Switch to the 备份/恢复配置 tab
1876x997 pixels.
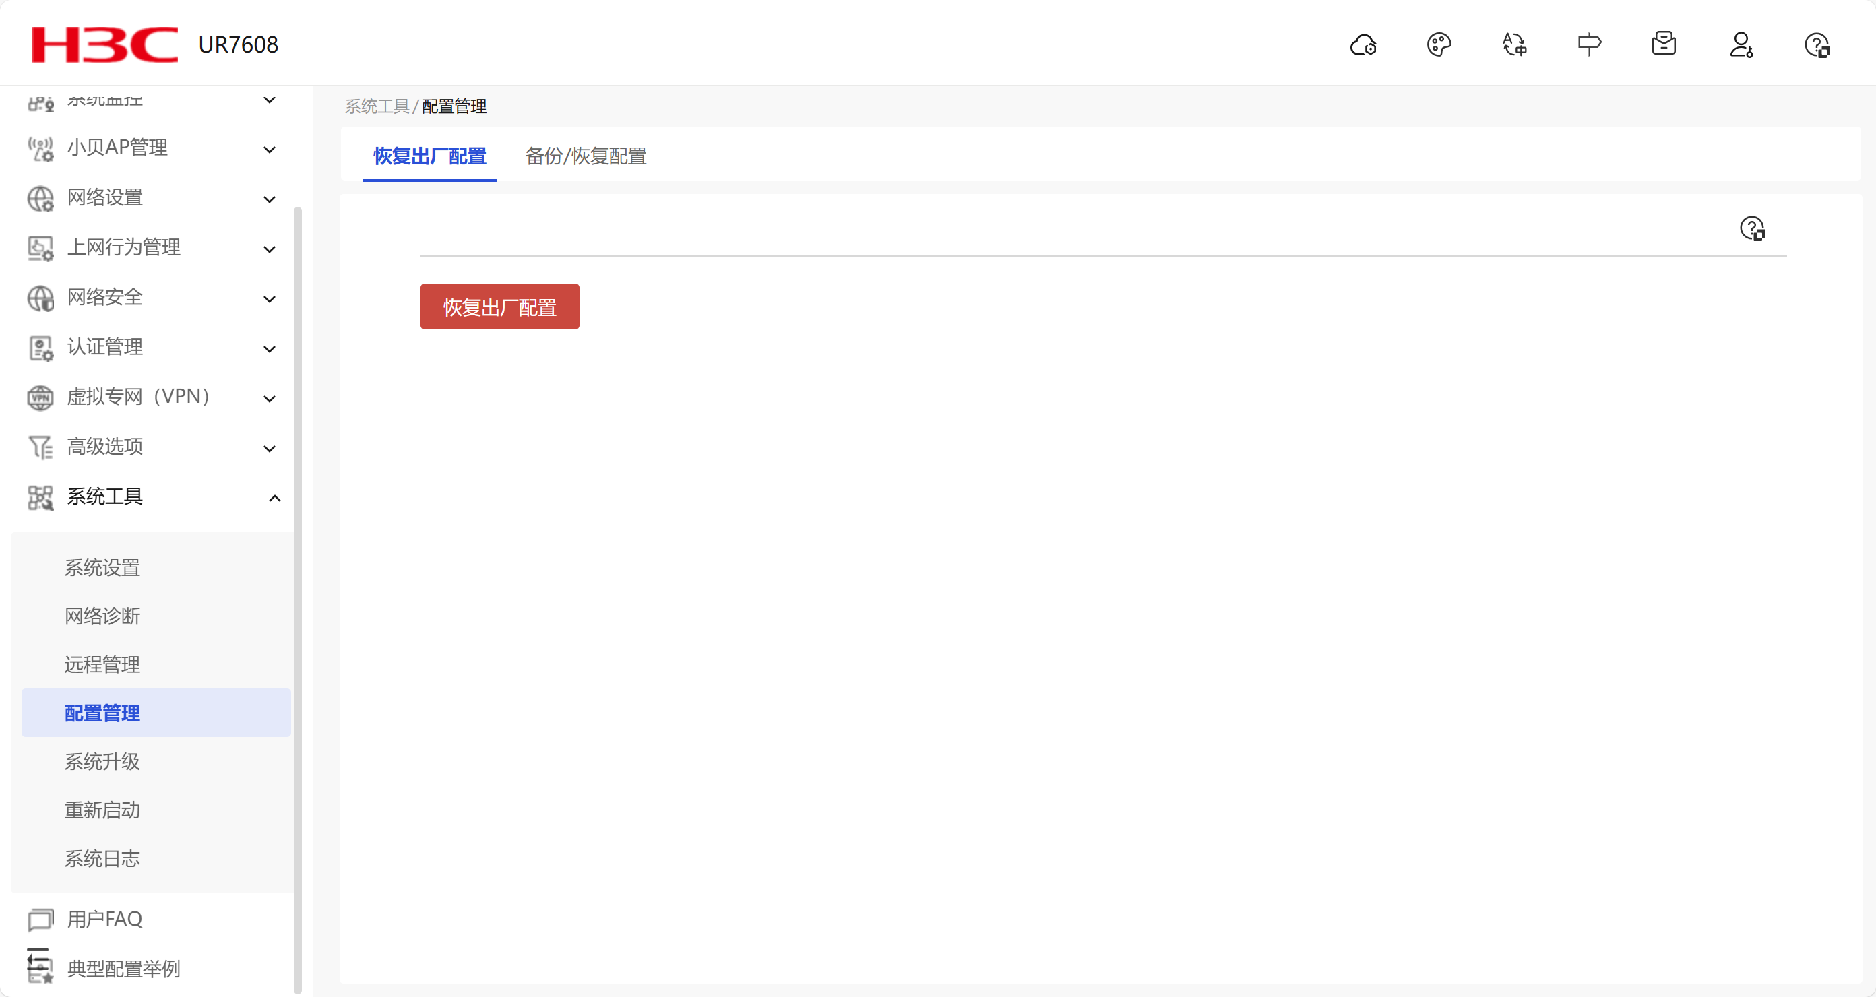click(x=586, y=156)
